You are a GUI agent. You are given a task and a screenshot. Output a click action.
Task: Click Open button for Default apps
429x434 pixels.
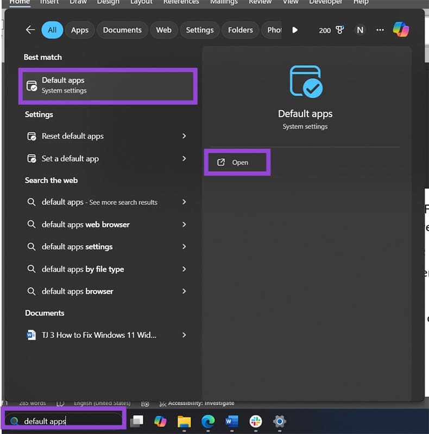tap(237, 163)
